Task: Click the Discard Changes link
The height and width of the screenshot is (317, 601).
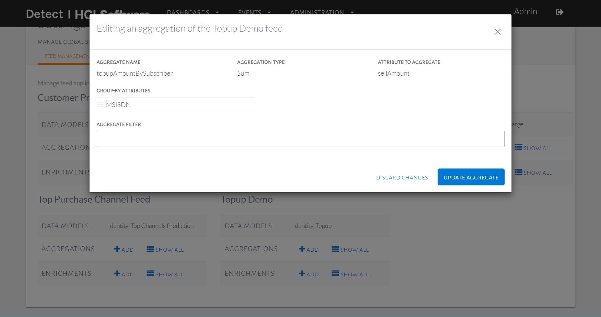Action: (402, 177)
